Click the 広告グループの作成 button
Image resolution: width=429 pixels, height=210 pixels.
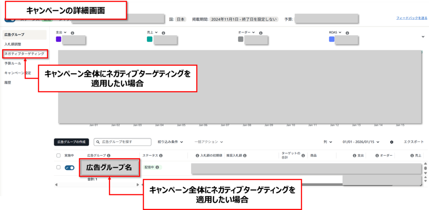(71, 142)
